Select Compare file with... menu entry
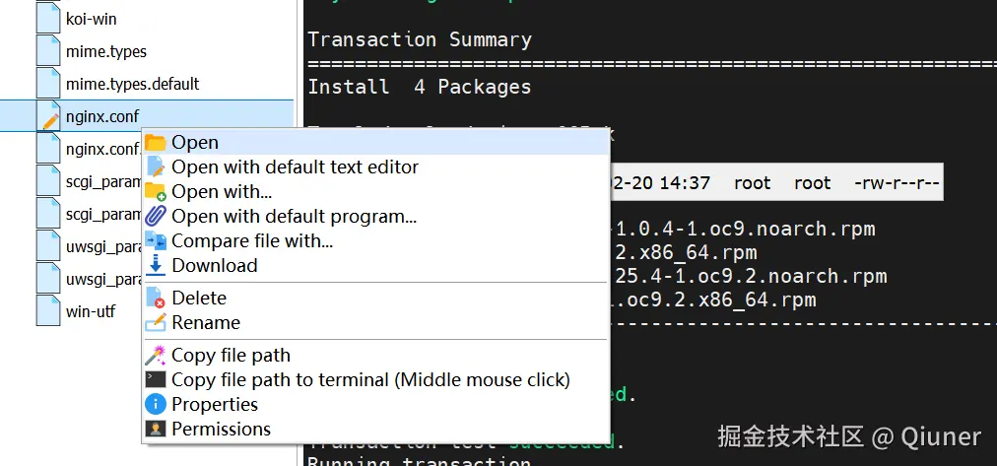 click(252, 241)
